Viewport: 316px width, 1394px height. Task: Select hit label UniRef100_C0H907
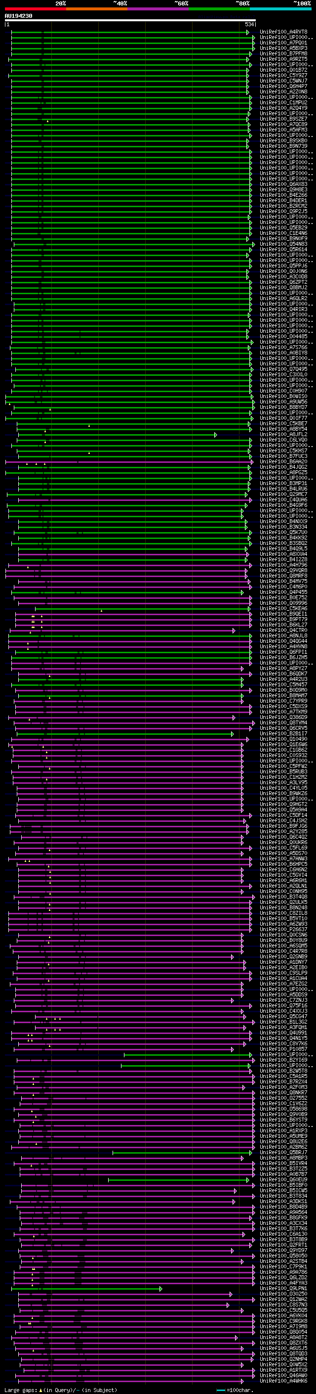(283, 391)
